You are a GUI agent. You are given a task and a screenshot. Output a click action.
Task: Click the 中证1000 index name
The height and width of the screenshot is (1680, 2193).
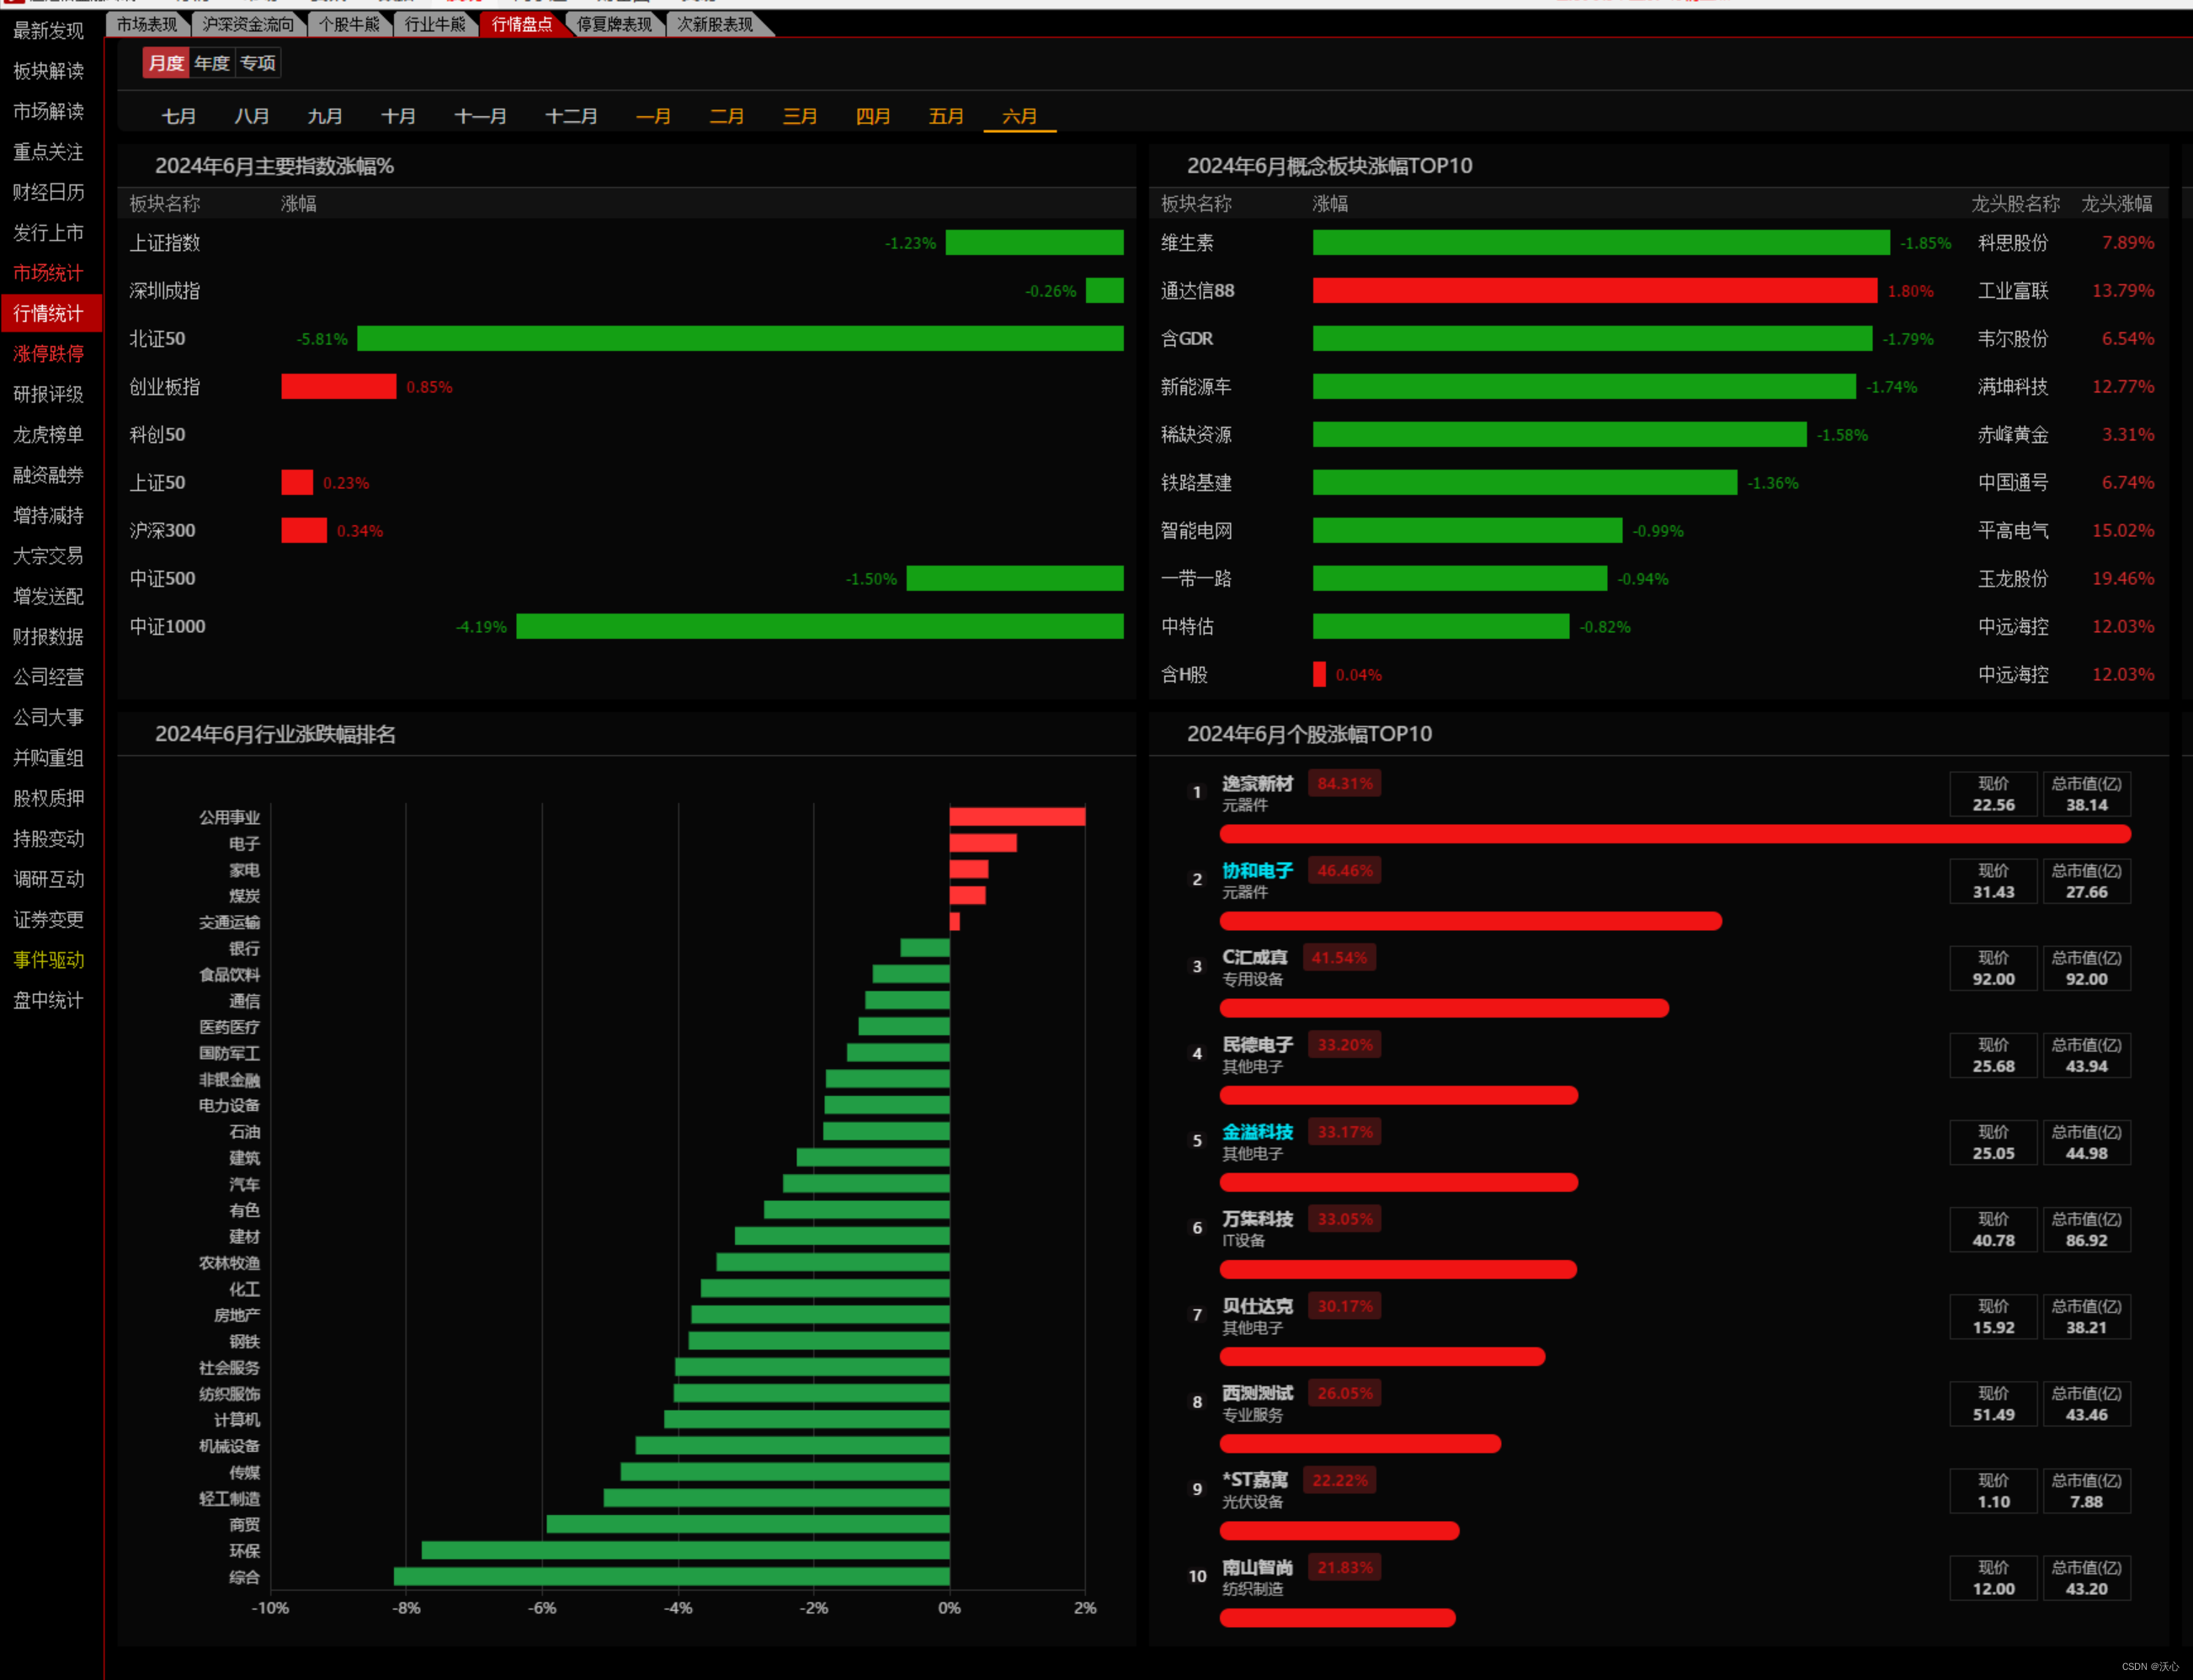167,627
